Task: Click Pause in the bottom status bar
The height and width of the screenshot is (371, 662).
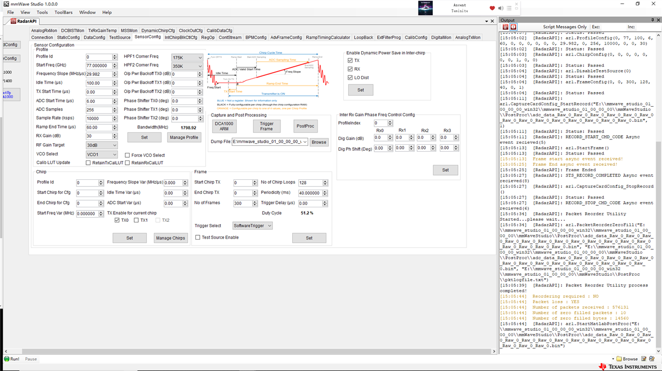Action: pos(31,359)
